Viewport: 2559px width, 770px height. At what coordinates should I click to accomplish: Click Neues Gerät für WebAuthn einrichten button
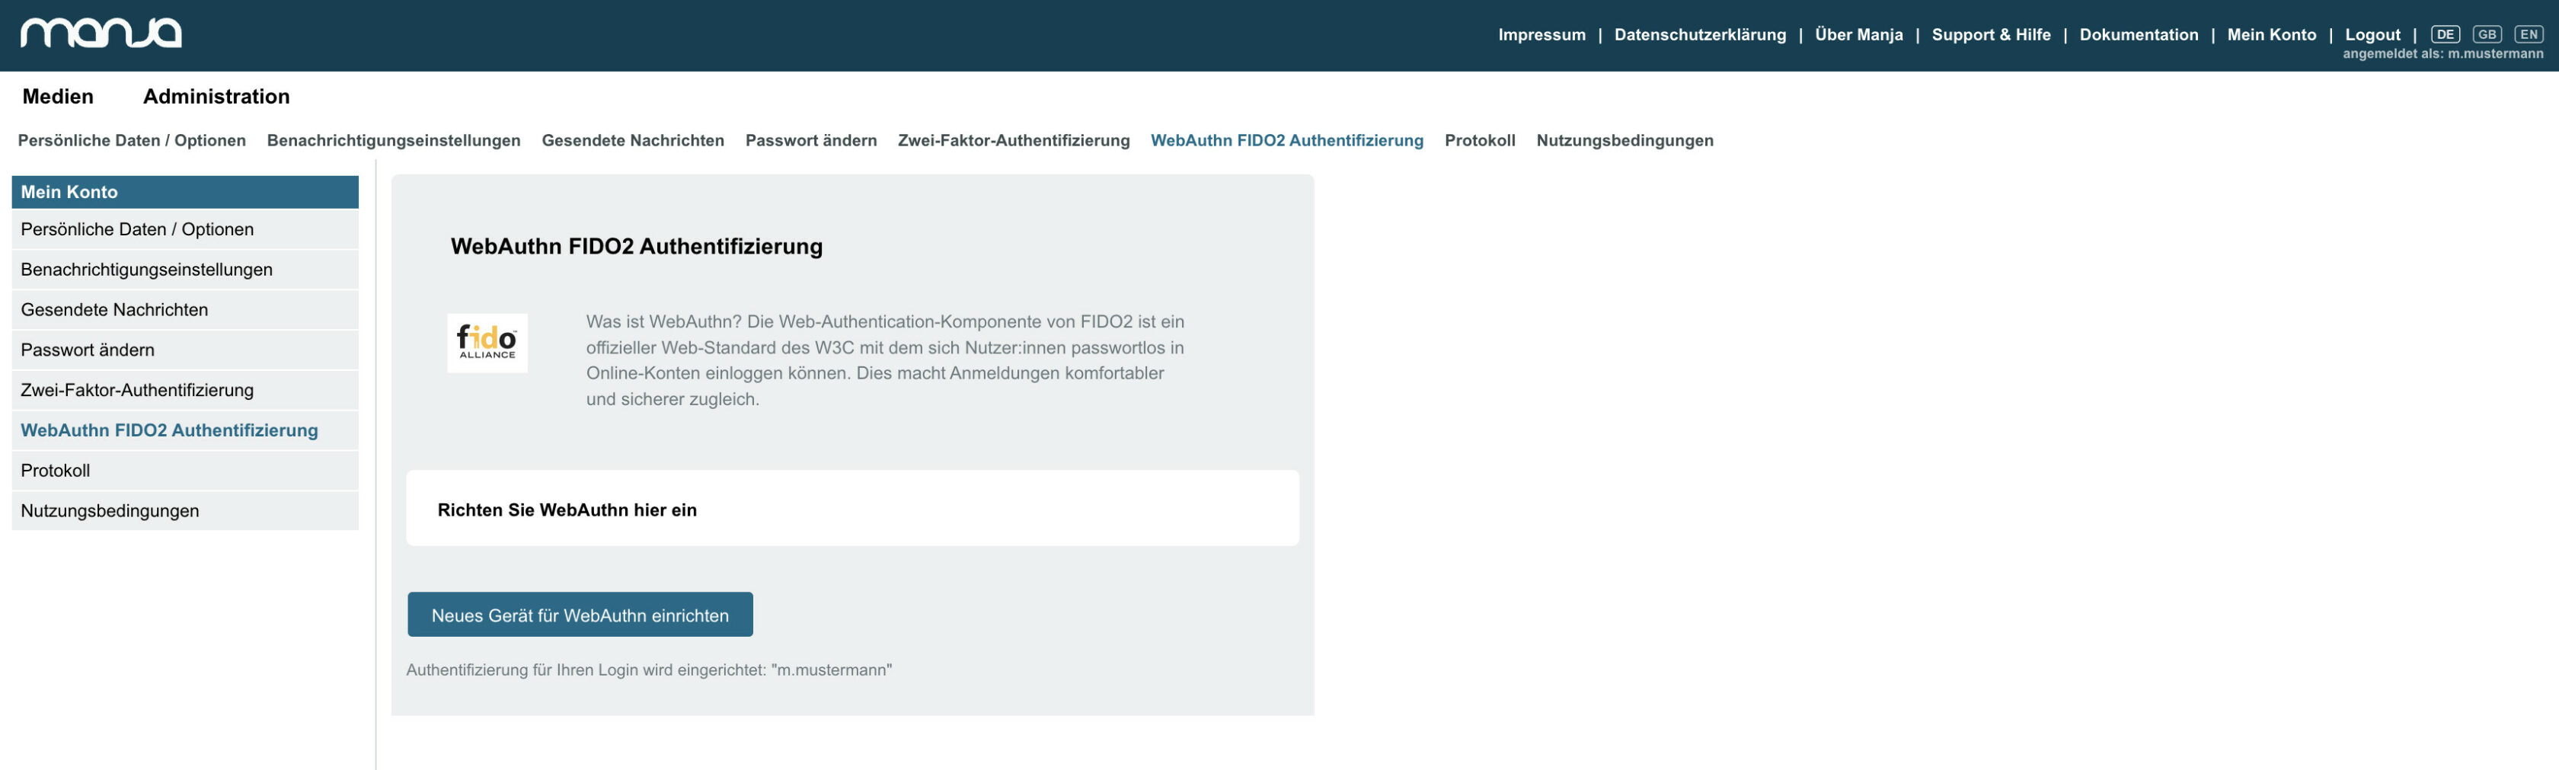580,615
